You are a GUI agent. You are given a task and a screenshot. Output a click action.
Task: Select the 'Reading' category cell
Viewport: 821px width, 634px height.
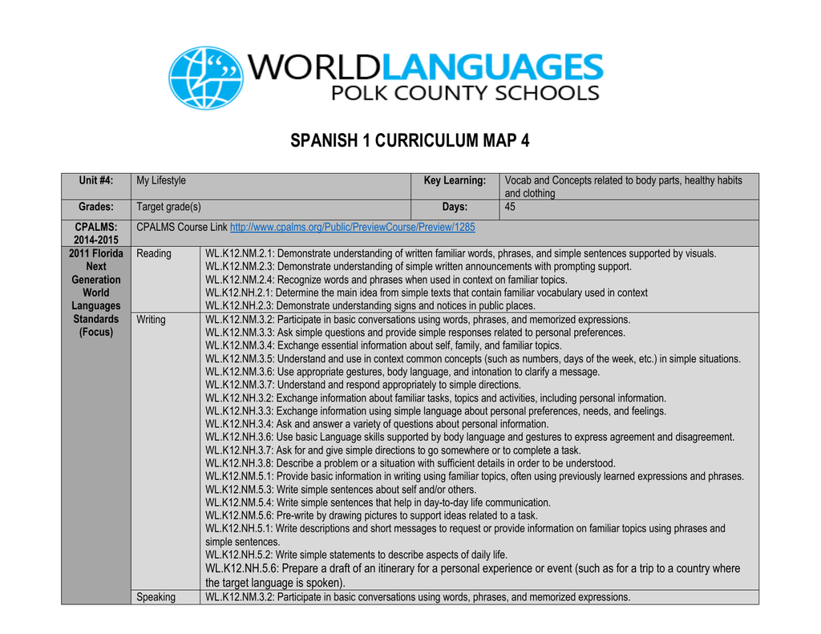154,253
